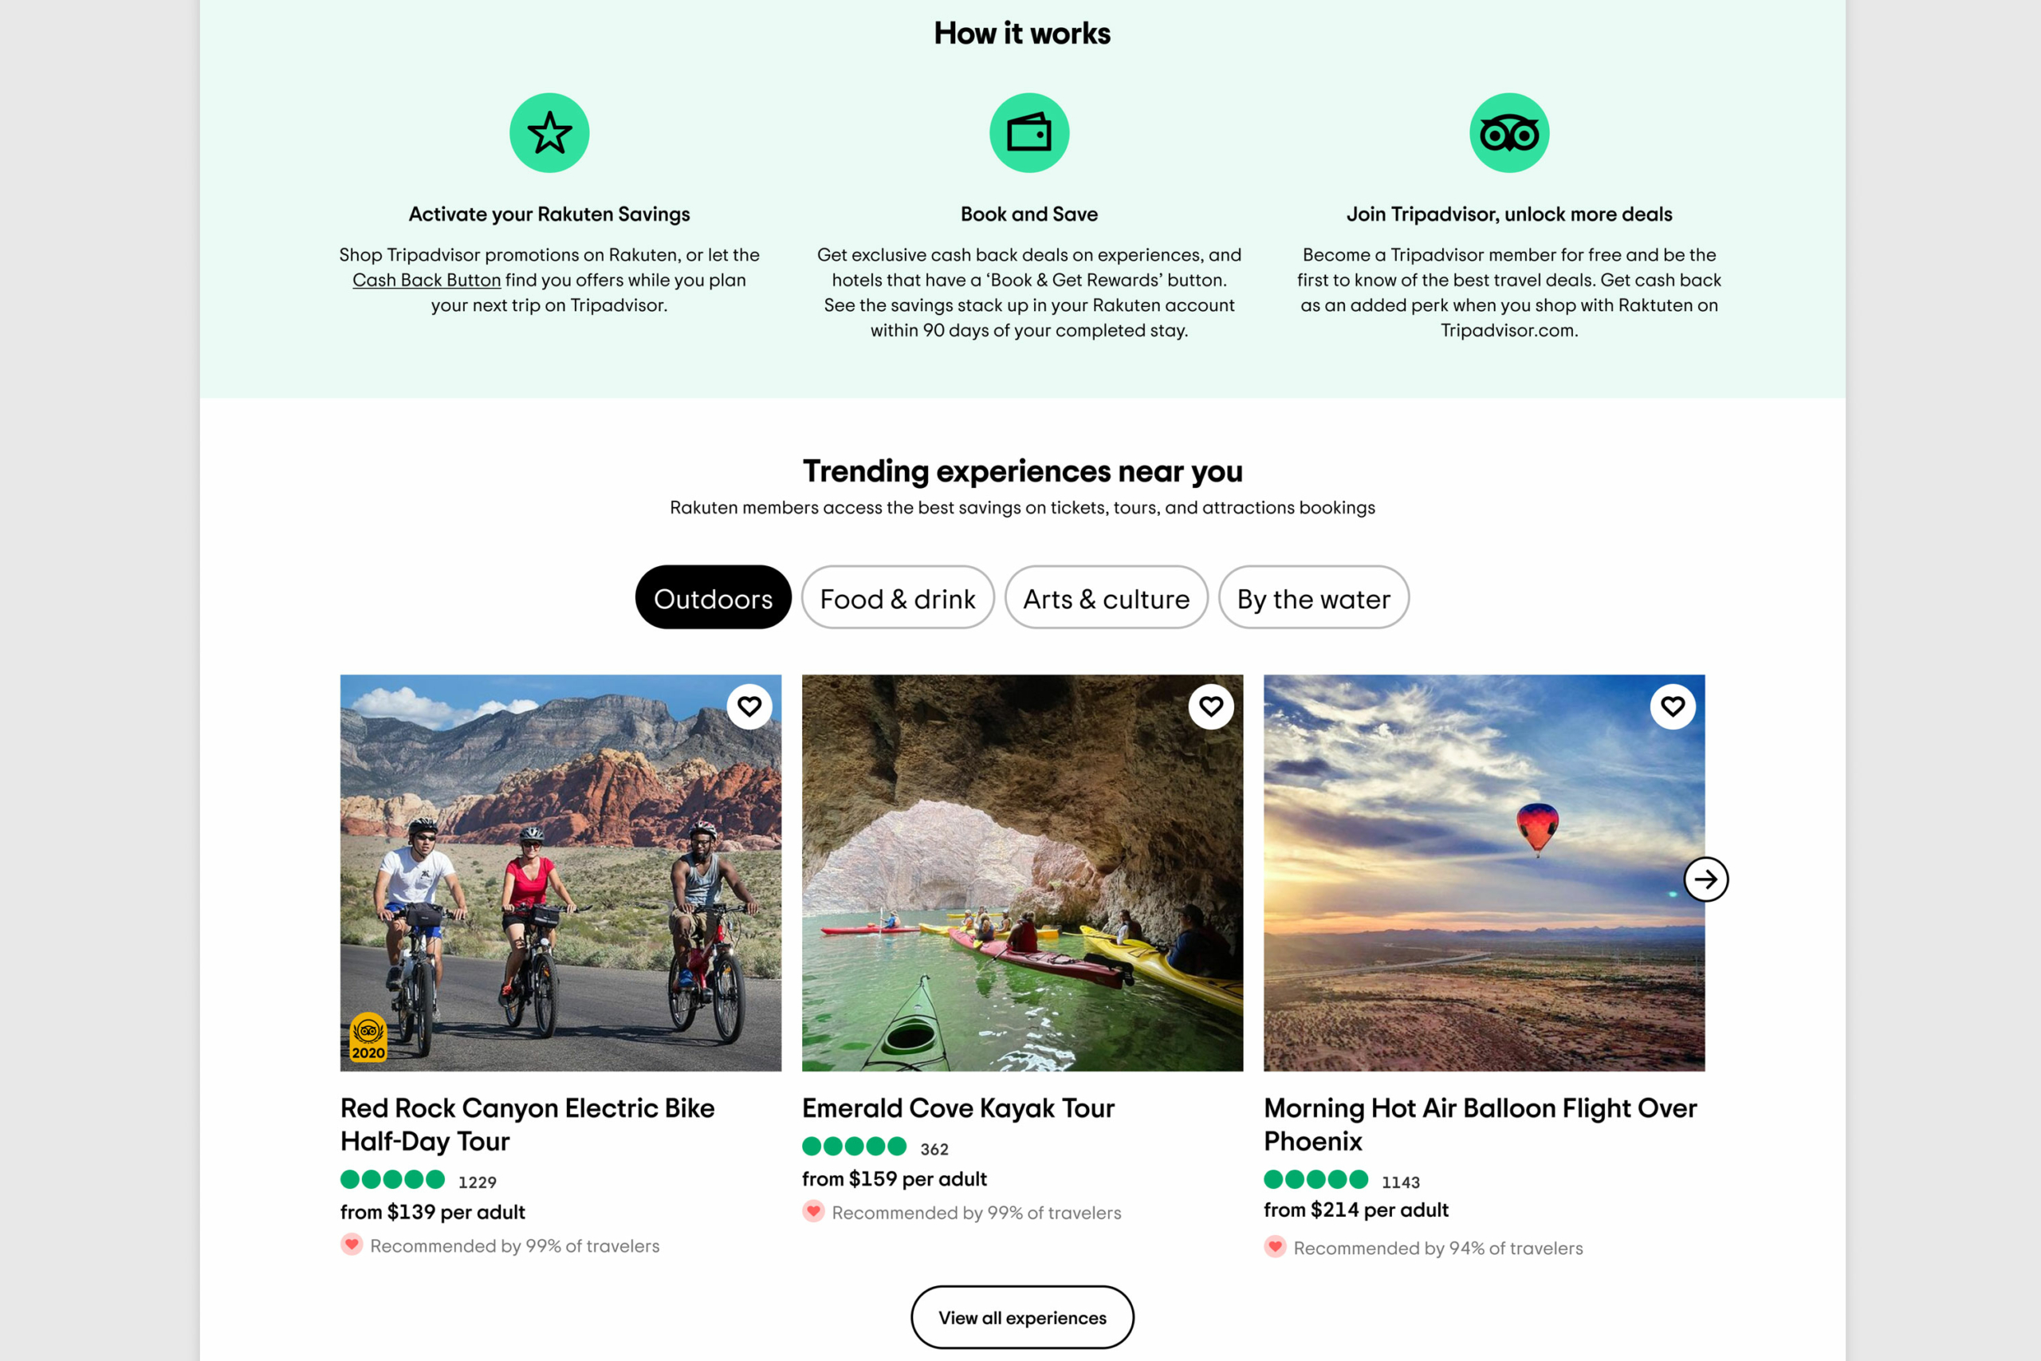The image size is (2041, 1361).
Task: Click the Morning Hot Air Balloon Flight title
Action: click(1481, 1125)
